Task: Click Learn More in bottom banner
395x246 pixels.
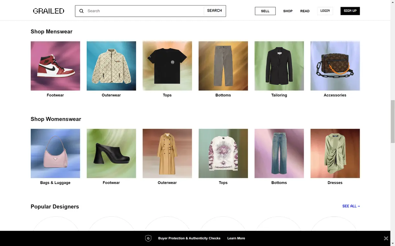Action: 236,238
